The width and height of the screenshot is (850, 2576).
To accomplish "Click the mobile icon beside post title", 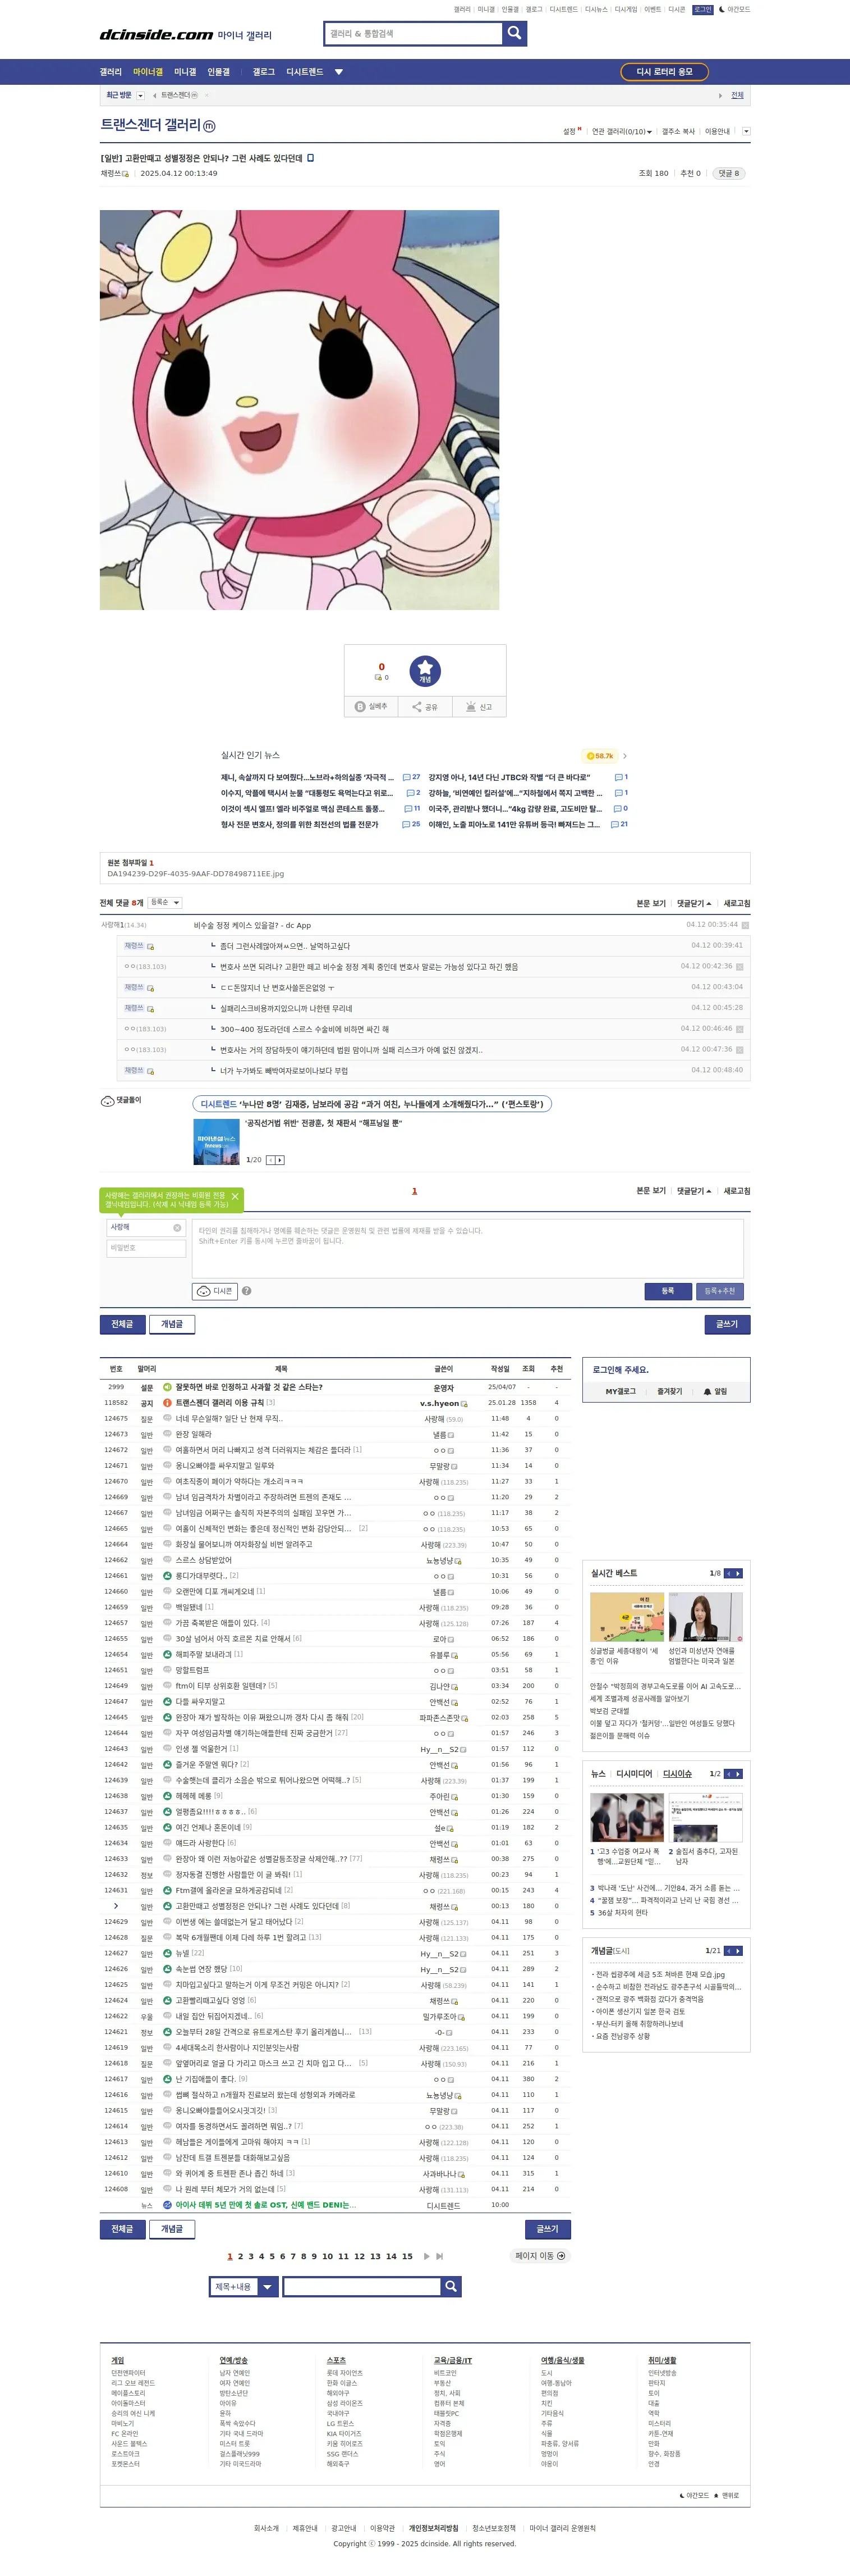I will coord(311,158).
